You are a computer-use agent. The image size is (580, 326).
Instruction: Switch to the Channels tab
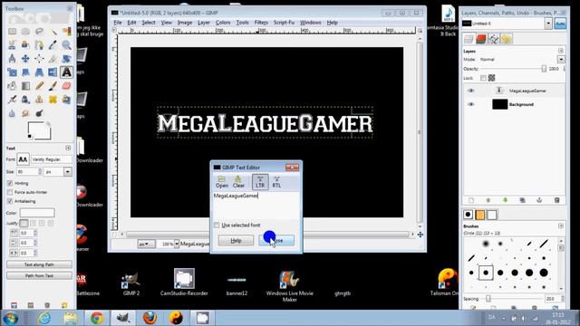(x=481, y=39)
